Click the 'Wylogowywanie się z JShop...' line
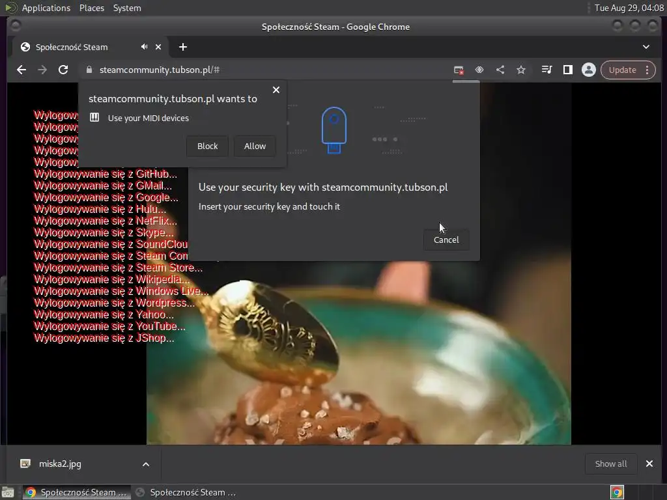667x500 pixels. (104, 339)
